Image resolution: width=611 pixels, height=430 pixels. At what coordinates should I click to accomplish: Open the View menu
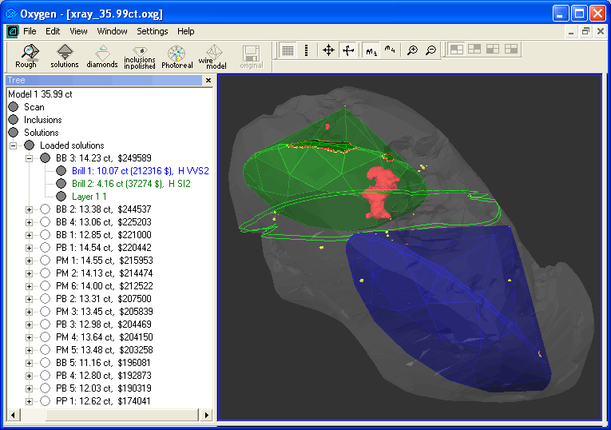[x=78, y=31]
